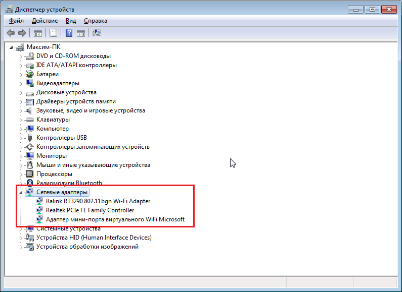The width and height of the screenshot is (402, 292).
Task: Expand IDE ATA/ATAPI контроллеры
Action: point(21,66)
